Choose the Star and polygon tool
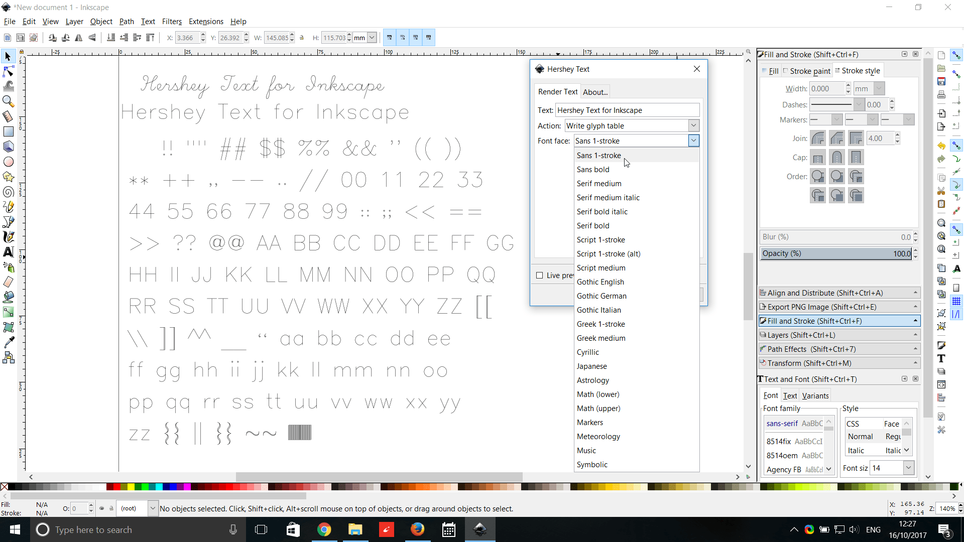Screen dimensions: 964x542 click(x=8, y=177)
